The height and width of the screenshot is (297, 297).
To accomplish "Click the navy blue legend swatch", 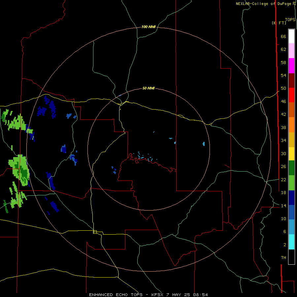I will [x=291, y=198].
